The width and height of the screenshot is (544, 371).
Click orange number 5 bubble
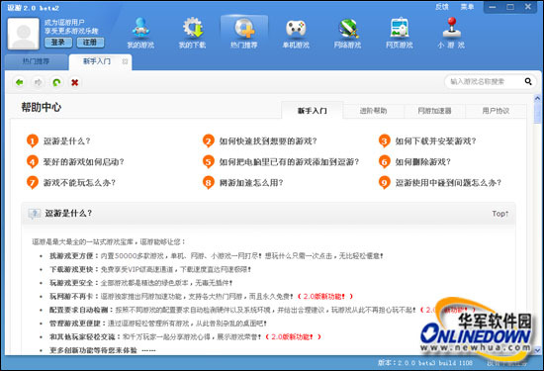tap(208, 161)
